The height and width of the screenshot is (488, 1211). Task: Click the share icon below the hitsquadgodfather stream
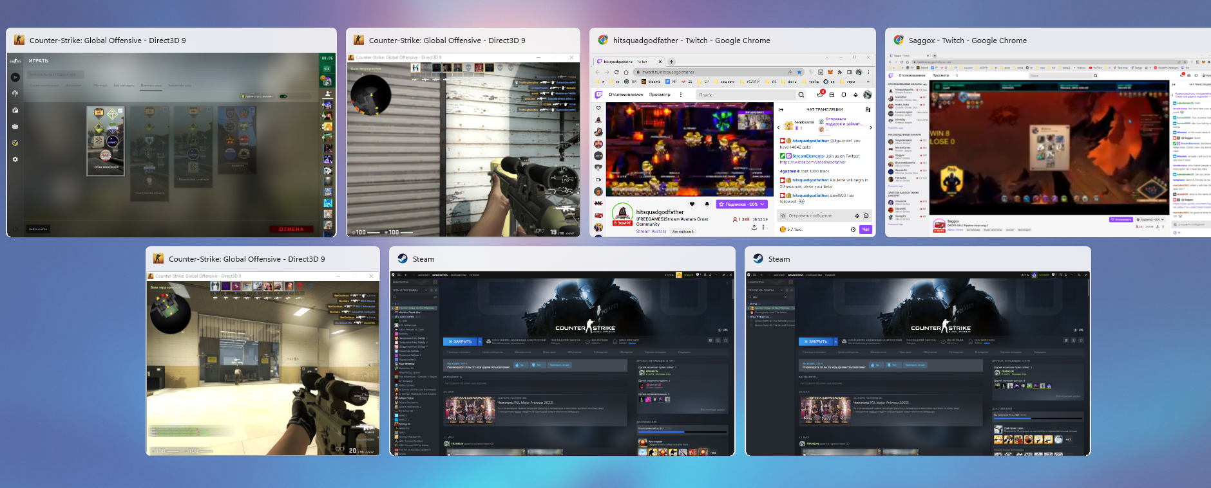click(x=754, y=227)
